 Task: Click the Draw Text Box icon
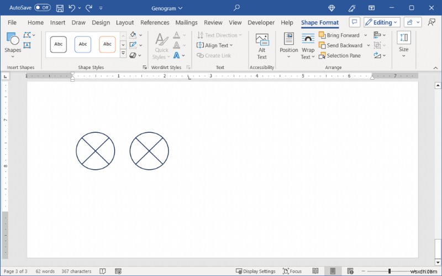click(27, 45)
